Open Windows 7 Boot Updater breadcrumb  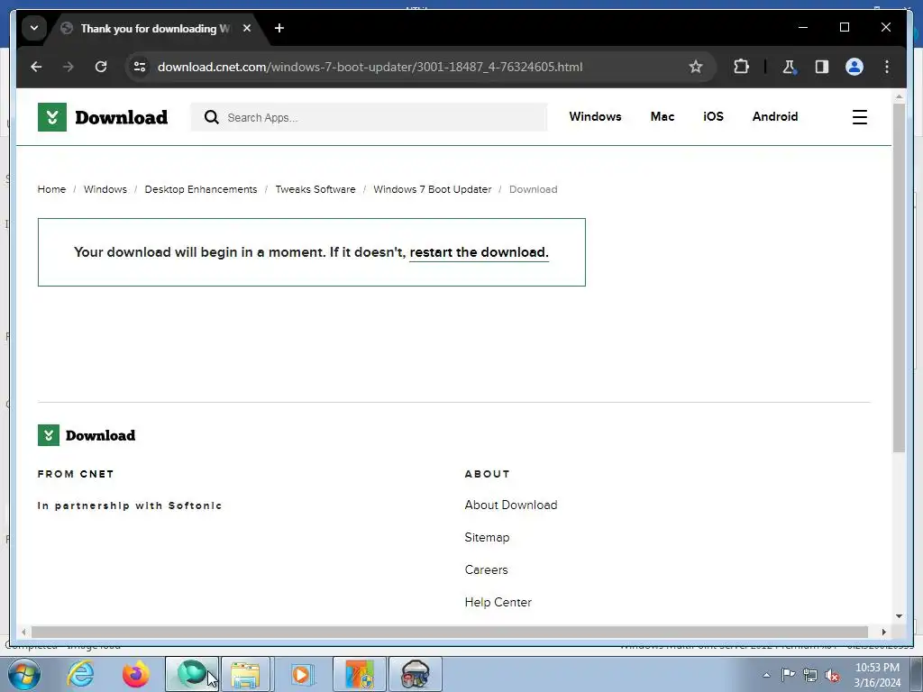coord(432,189)
